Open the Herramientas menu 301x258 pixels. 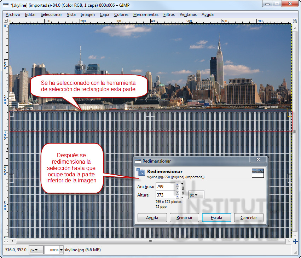tap(146, 14)
